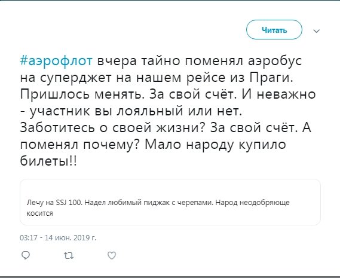
Task: Click the reply speech bubble icon
Action: click(x=26, y=255)
